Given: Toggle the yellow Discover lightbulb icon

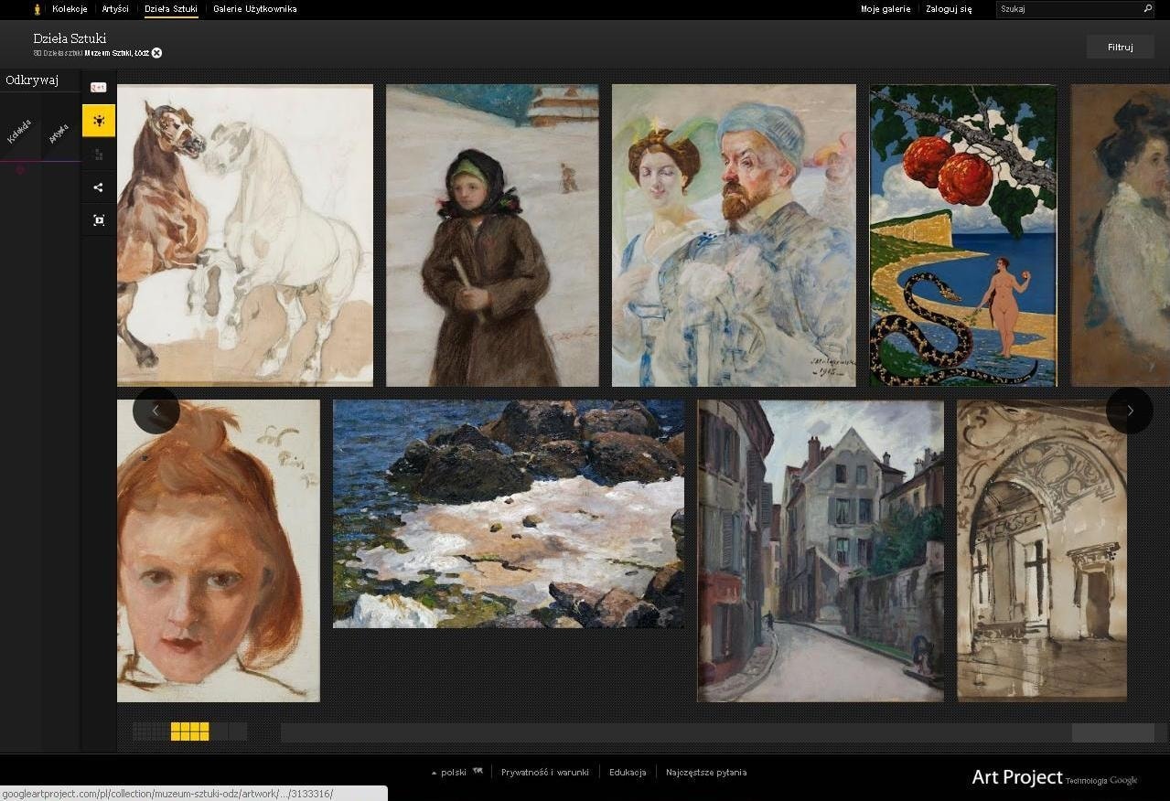Looking at the screenshot, I should [99, 121].
